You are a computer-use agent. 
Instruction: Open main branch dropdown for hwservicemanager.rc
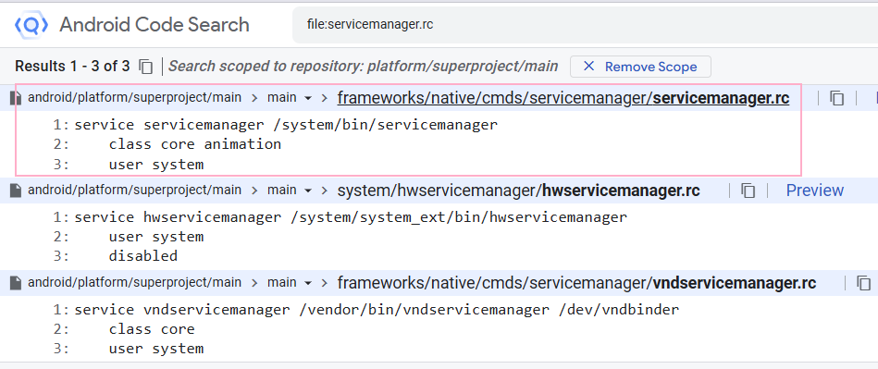pyautogui.click(x=290, y=191)
